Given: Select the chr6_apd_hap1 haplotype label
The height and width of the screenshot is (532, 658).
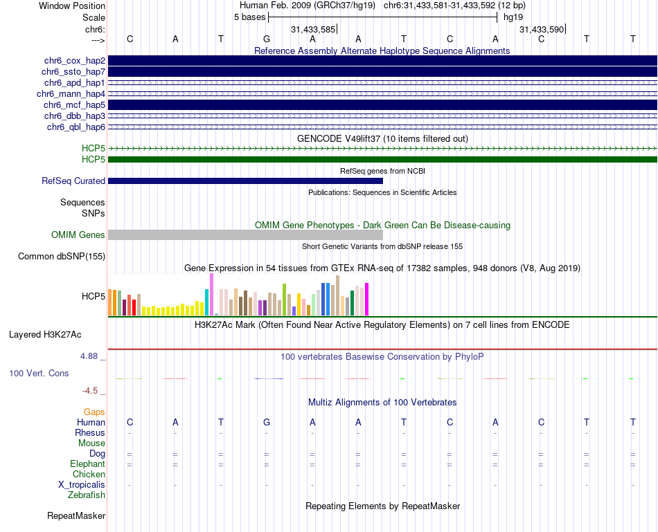Looking at the screenshot, I should coord(74,82).
